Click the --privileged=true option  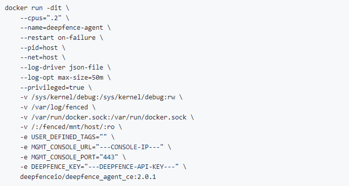click(52, 87)
